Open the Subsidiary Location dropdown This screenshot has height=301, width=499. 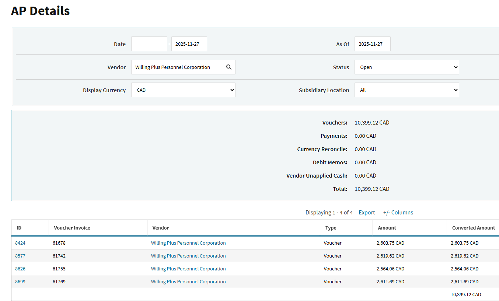(406, 90)
